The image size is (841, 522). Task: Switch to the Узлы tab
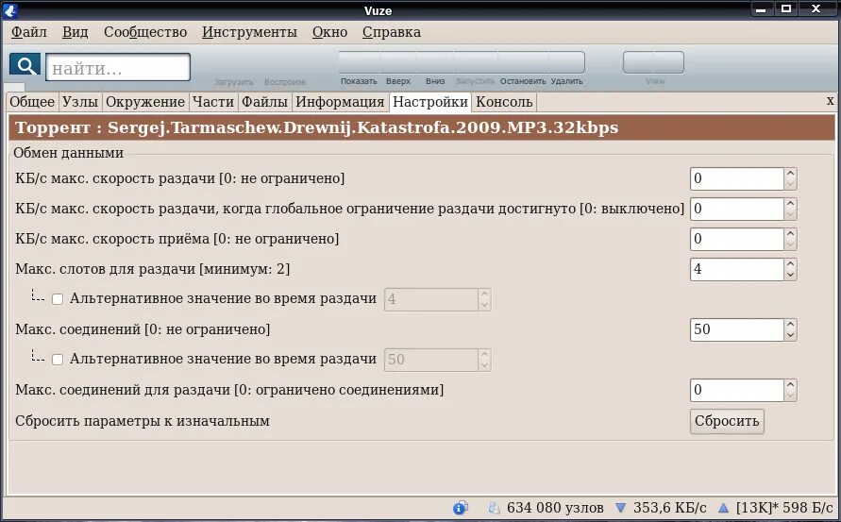(80, 102)
